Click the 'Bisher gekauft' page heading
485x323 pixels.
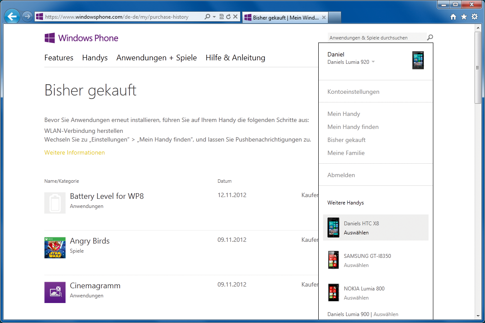tap(90, 91)
